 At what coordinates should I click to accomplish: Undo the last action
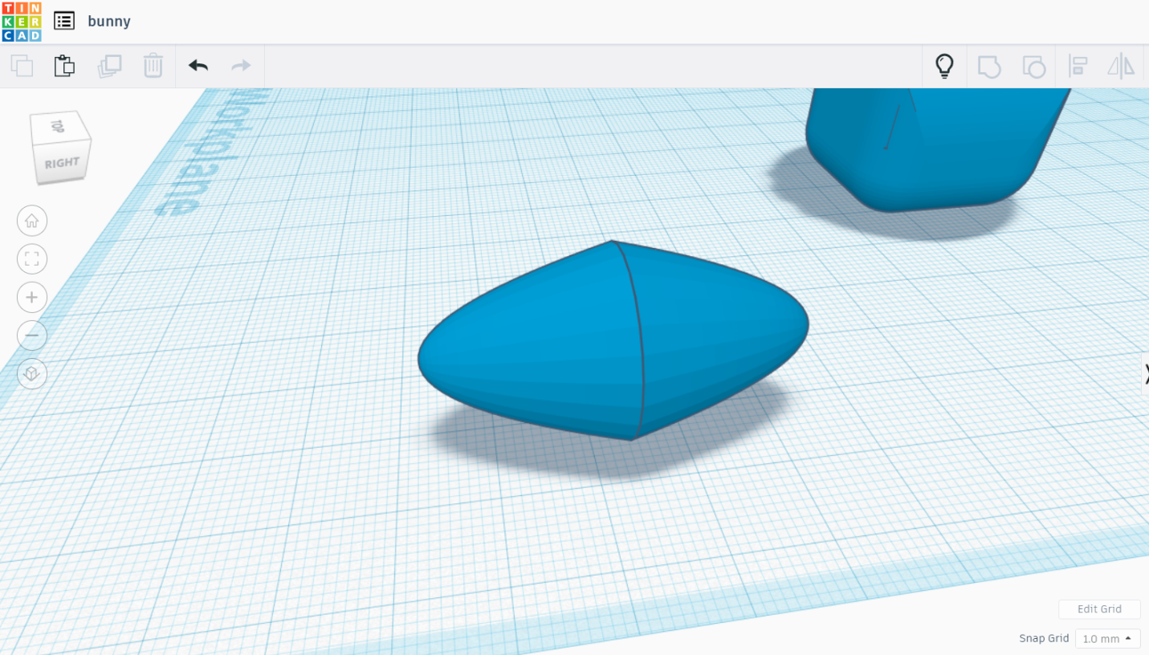(198, 66)
